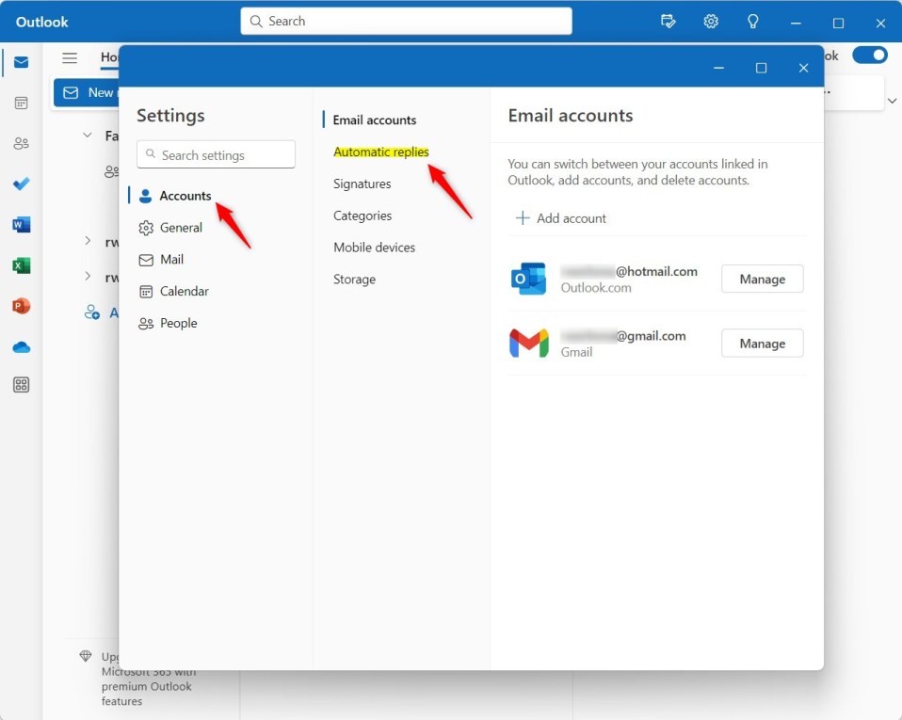Switch to the Signatures settings section
Viewport: 902px width, 720px height.
pyautogui.click(x=362, y=184)
